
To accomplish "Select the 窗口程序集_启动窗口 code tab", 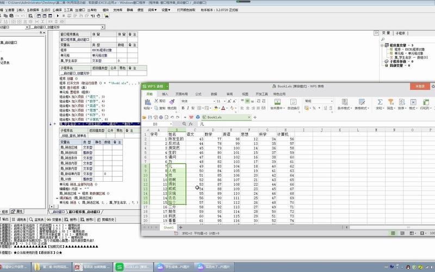I will coord(84,212).
